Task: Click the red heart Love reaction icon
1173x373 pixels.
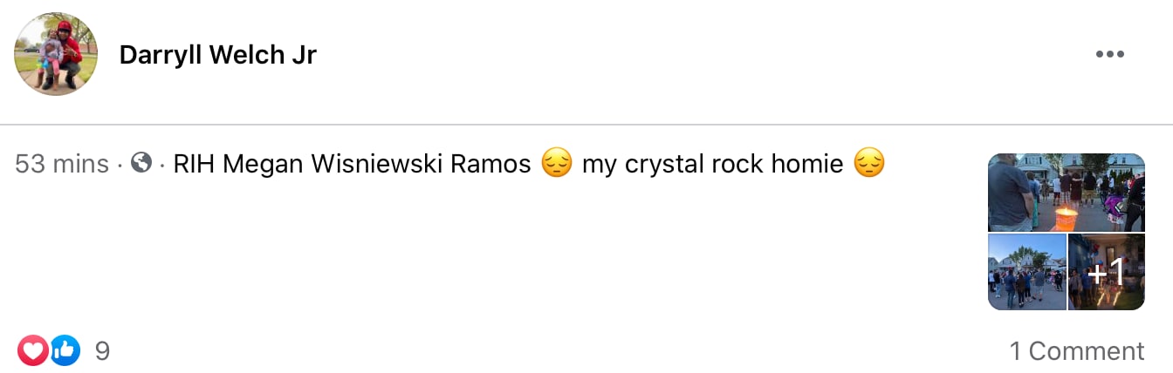Action: [x=33, y=350]
